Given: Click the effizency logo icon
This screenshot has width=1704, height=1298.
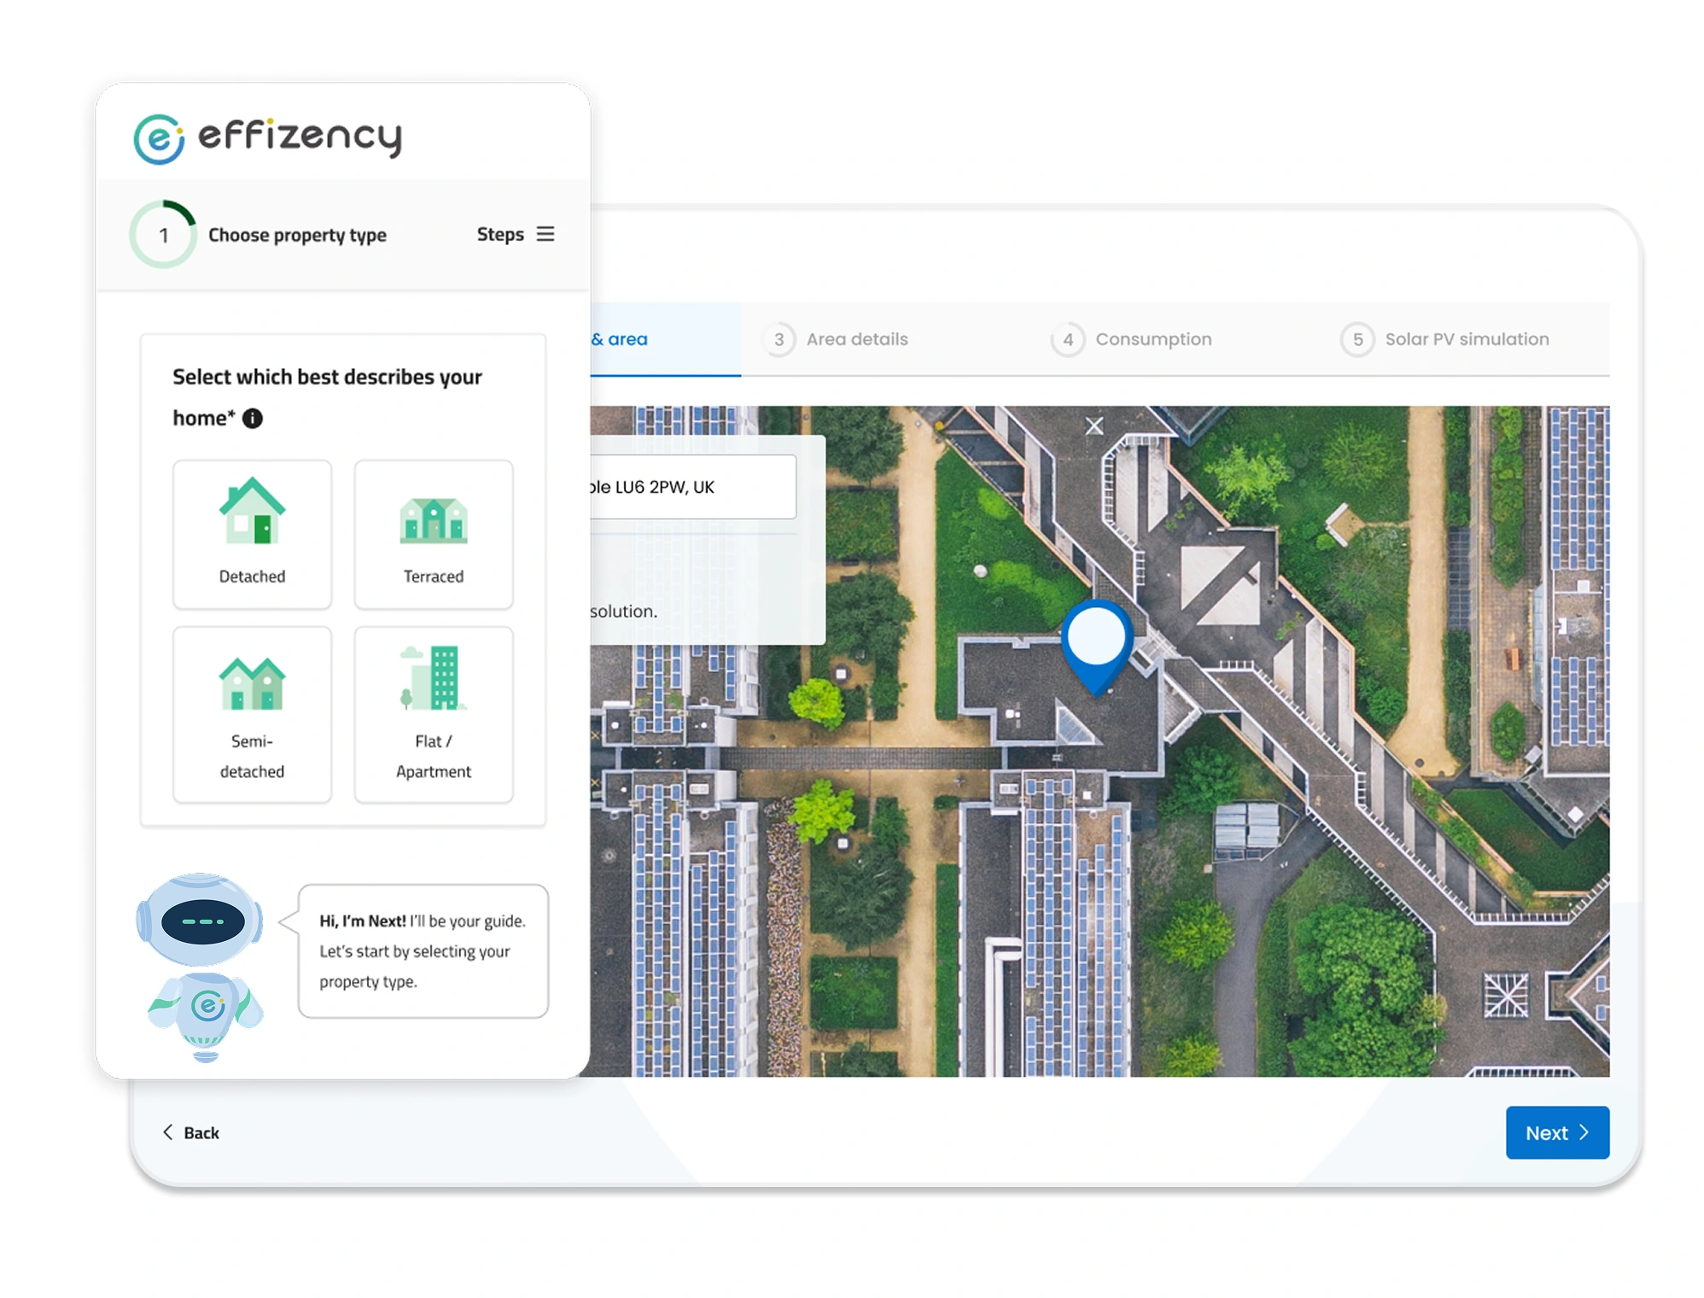Looking at the screenshot, I should [159, 138].
